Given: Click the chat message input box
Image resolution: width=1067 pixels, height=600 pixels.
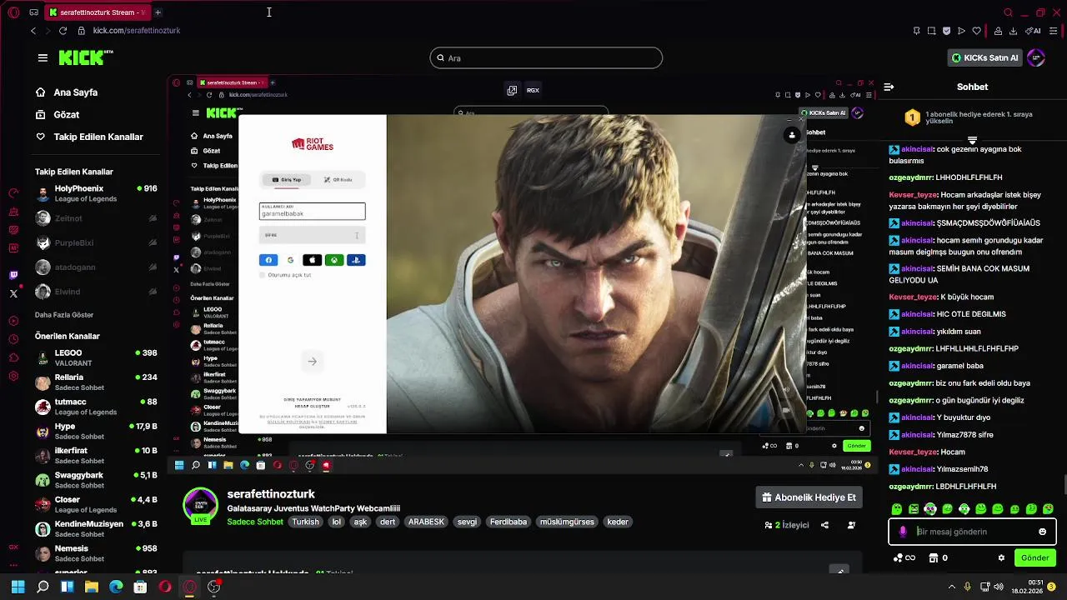Looking at the screenshot, I should point(972,532).
